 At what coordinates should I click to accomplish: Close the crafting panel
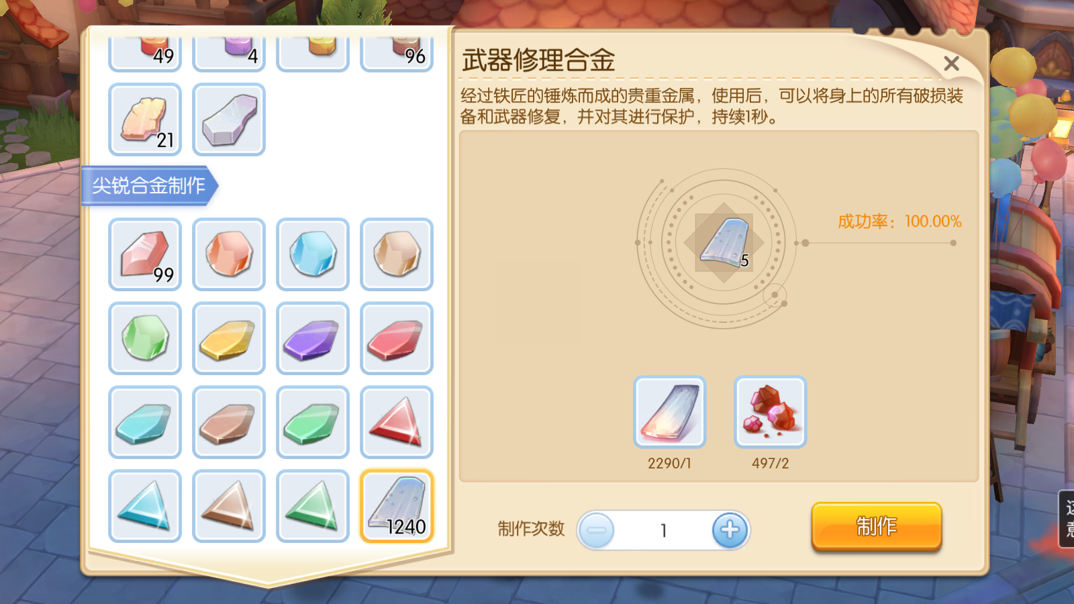pos(951,64)
